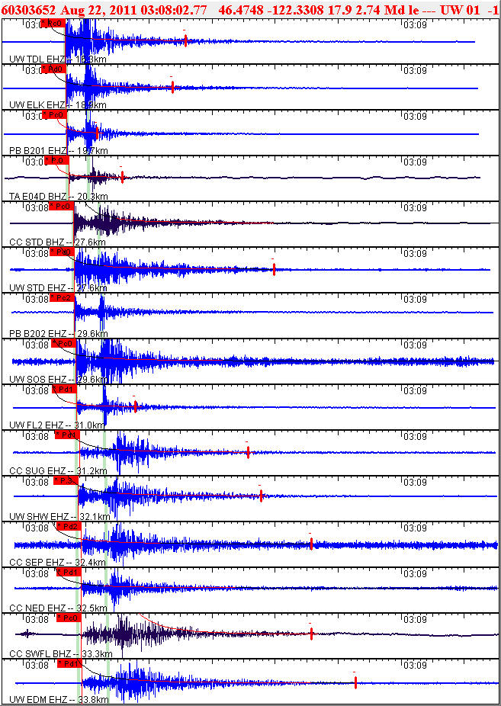Click the red coda end marker on UW FL2 trace
Screen dimensions: 501x706
tap(136, 406)
